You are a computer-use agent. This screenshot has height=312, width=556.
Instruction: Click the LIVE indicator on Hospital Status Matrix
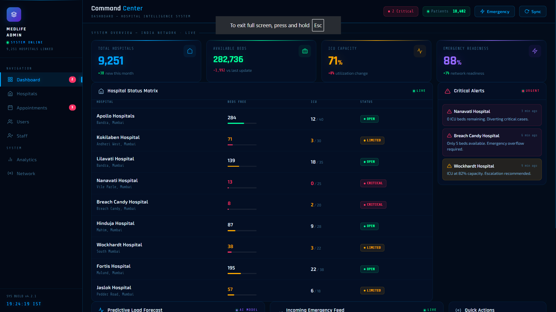[x=419, y=91]
